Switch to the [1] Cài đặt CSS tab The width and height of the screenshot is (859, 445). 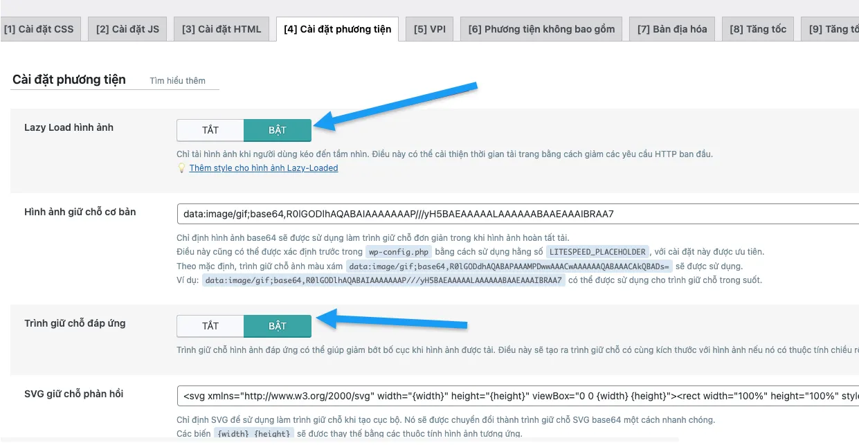41,28
